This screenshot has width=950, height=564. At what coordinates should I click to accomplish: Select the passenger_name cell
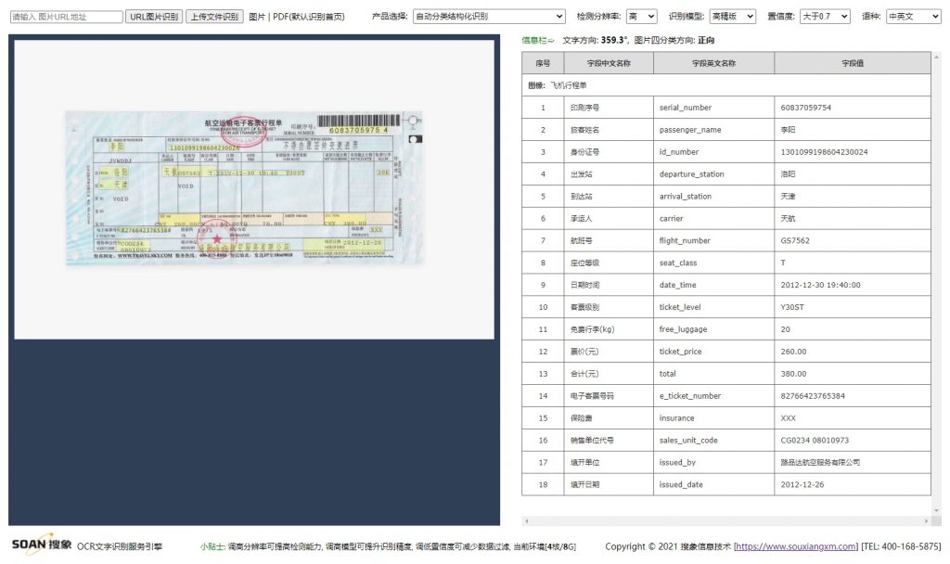pyautogui.click(x=713, y=130)
